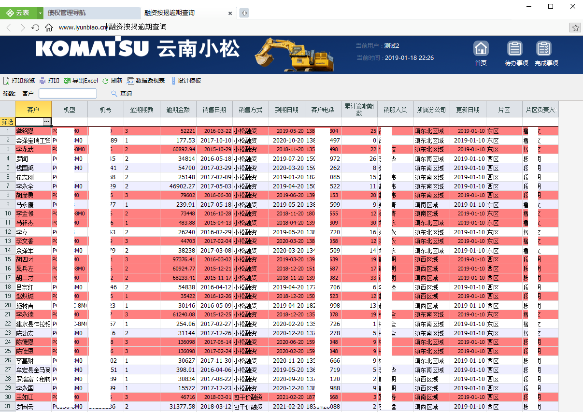The height and width of the screenshot is (412, 583).
Task: Click sale date cell 2016-03-22
Action: (x=214, y=131)
